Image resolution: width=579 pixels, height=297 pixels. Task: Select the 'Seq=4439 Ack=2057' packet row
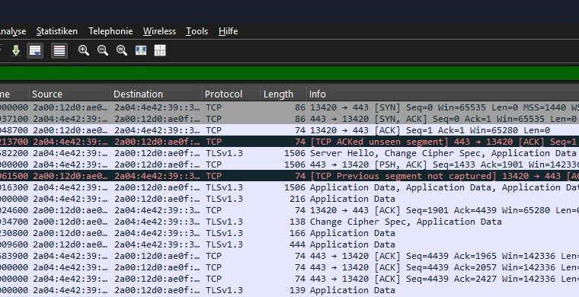[289, 267]
